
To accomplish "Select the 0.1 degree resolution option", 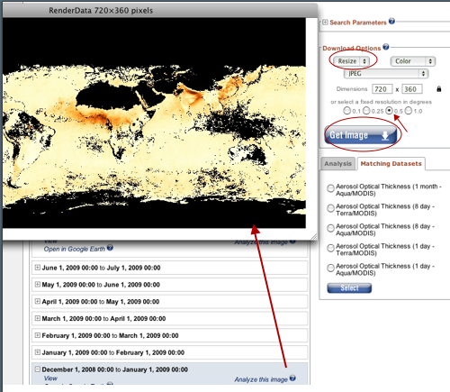I will click(347, 111).
